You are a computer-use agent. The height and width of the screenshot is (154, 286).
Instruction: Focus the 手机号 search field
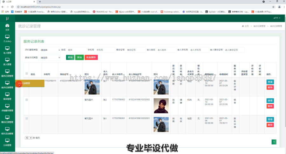tap(105, 50)
